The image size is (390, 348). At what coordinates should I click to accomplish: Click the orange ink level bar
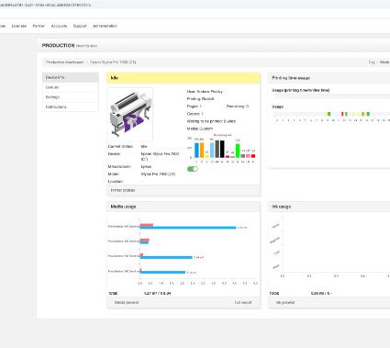[202, 150]
